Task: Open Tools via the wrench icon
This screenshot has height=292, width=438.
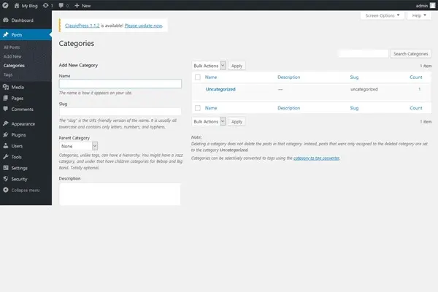Action: tap(6, 157)
